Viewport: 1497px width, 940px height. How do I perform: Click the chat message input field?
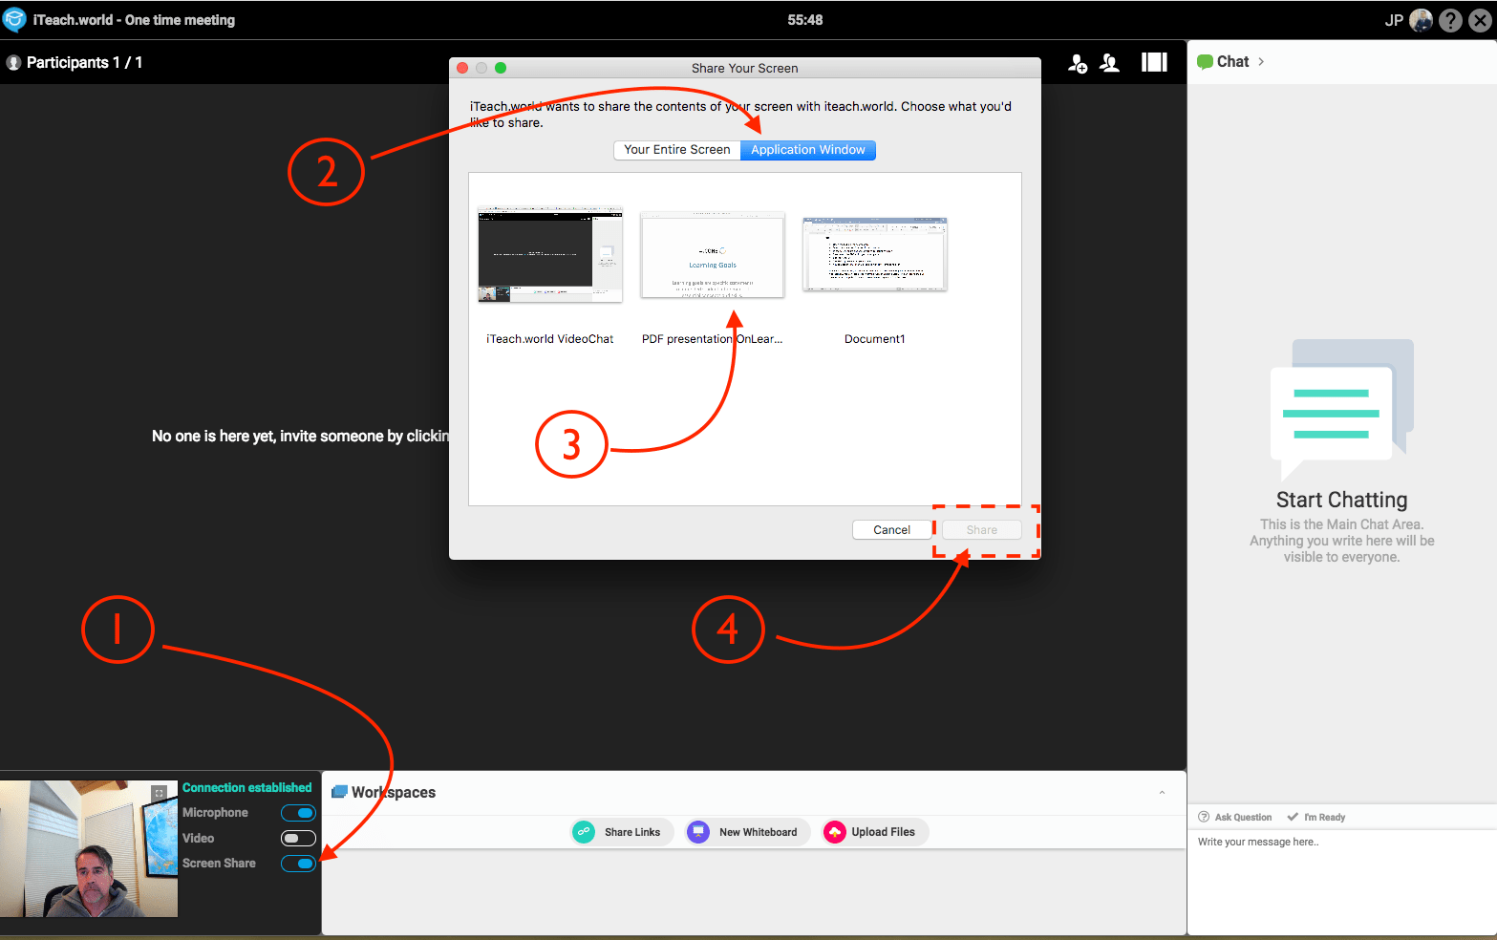(x=1341, y=884)
